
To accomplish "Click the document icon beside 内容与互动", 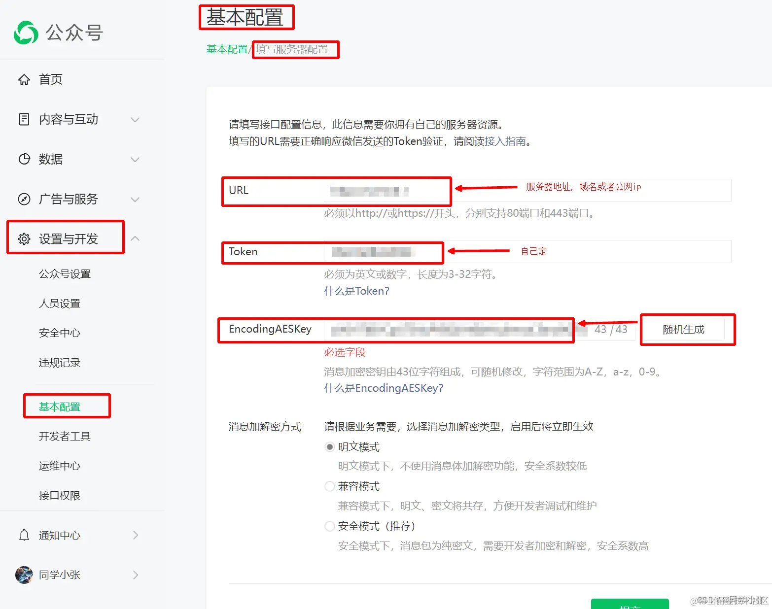I will tap(24, 119).
